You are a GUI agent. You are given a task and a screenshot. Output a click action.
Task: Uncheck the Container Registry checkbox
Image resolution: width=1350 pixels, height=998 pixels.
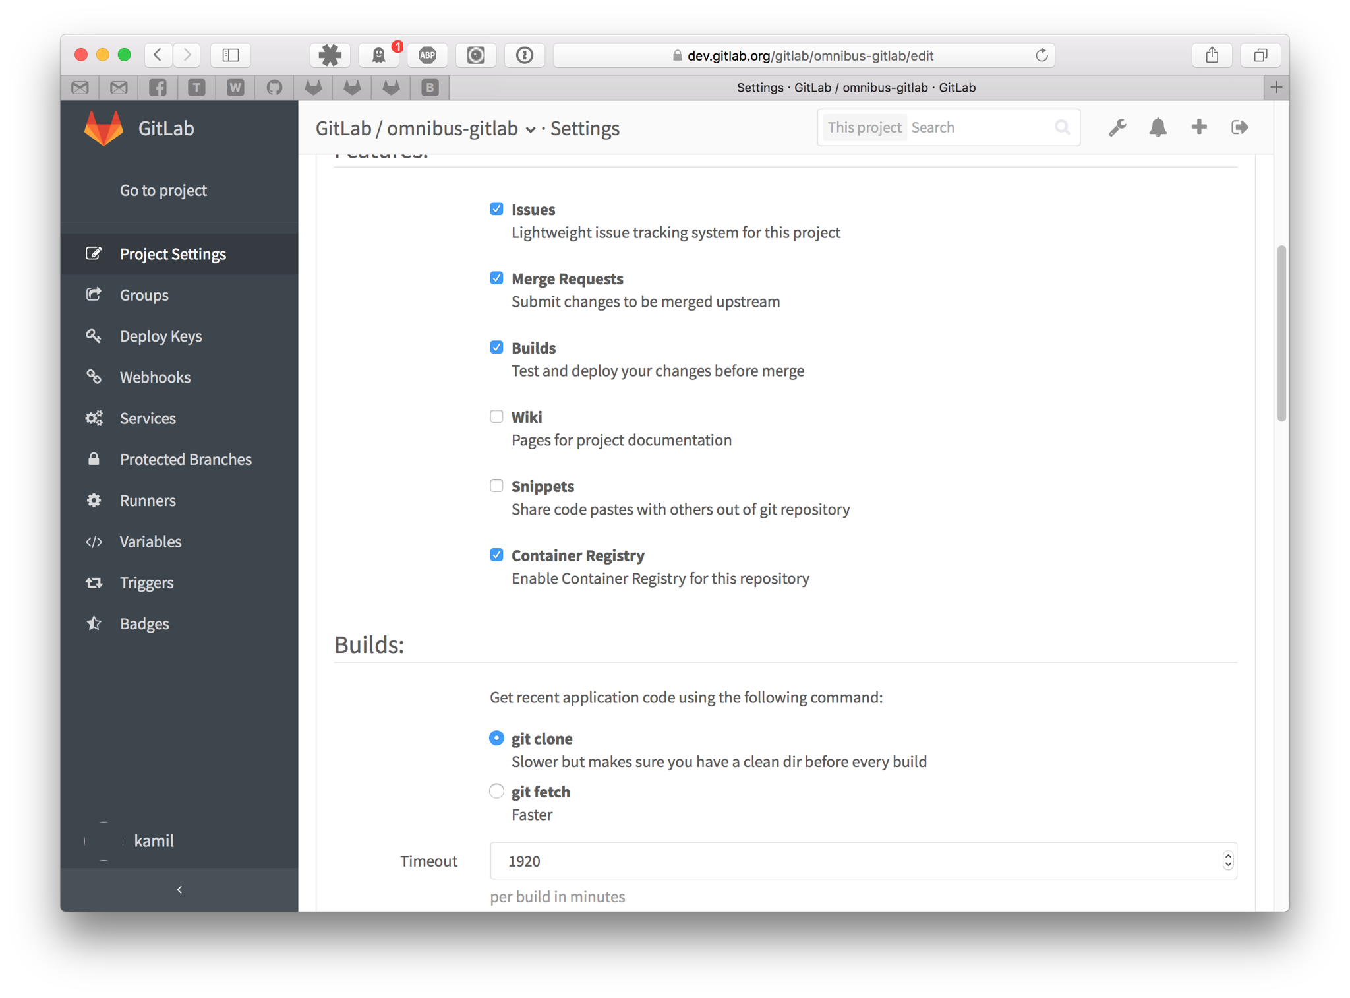pos(496,555)
